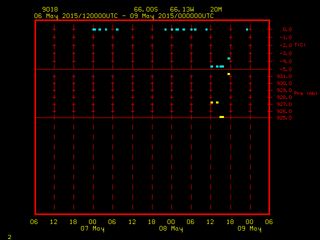Click the highest yellow pressure point near 931.0
320x240 pixels.
(x=228, y=74)
